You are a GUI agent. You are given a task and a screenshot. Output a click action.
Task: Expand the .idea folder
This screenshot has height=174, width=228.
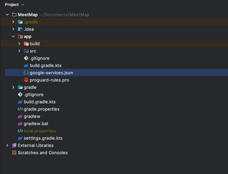pyautogui.click(x=13, y=29)
